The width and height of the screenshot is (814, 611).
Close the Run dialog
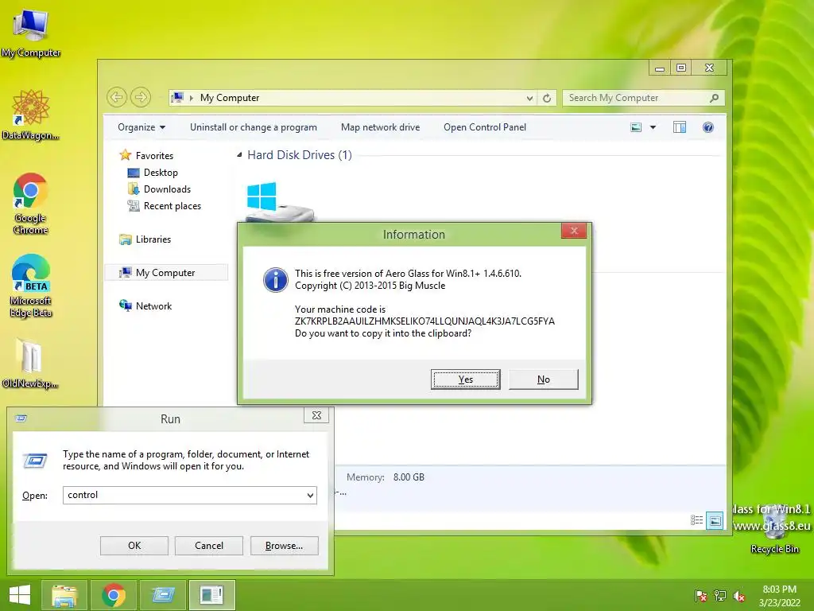point(316,415)
